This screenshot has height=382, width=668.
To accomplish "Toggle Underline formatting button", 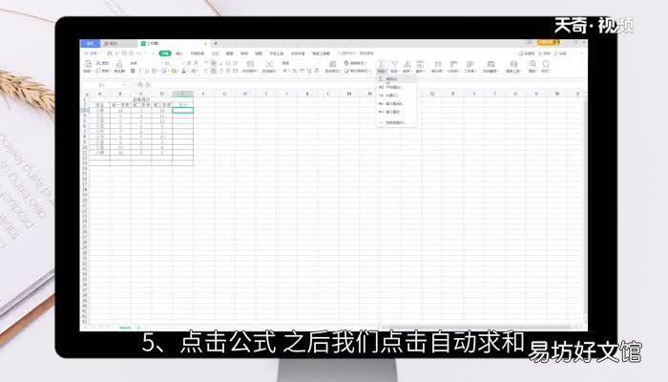I will [x=147, y=71].
